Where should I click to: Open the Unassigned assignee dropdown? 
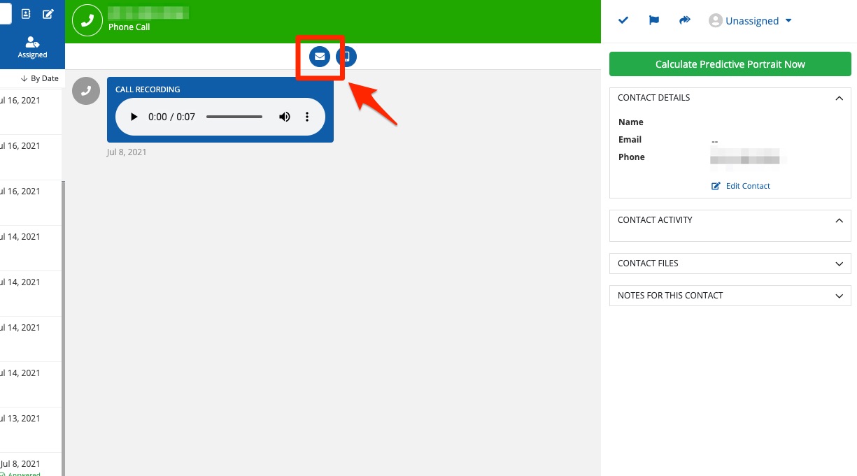(751, 21)
